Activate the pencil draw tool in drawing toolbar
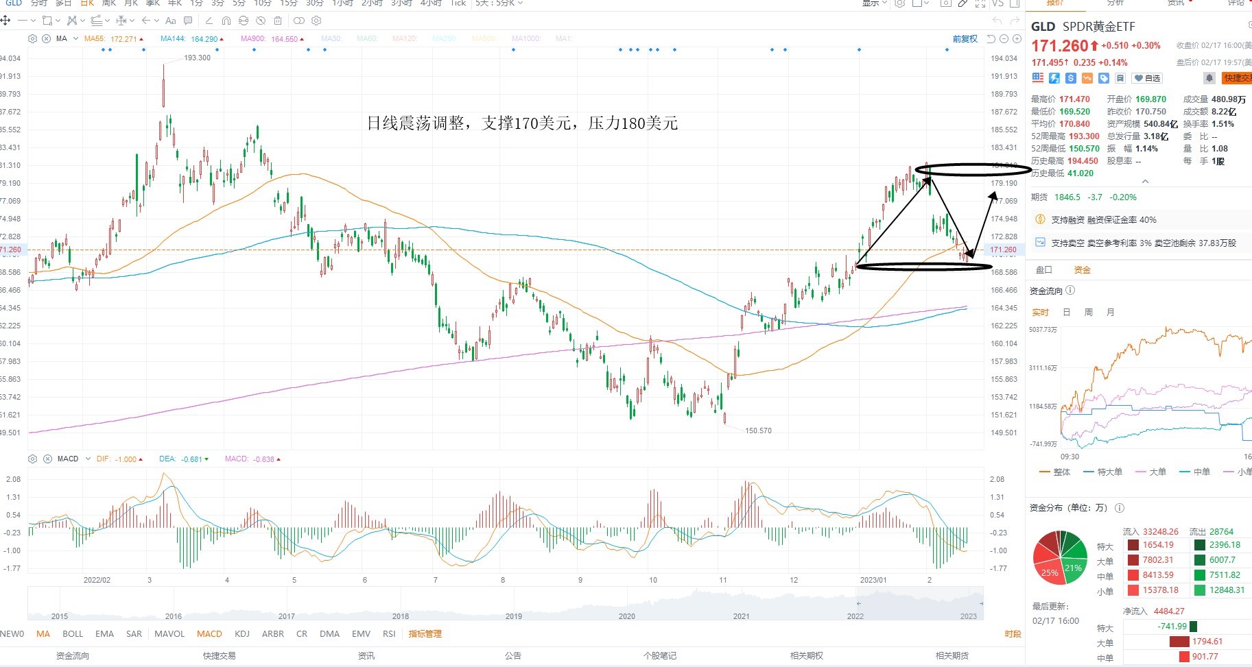Viewport: 1252px width, 667px height. coord(209,21)
